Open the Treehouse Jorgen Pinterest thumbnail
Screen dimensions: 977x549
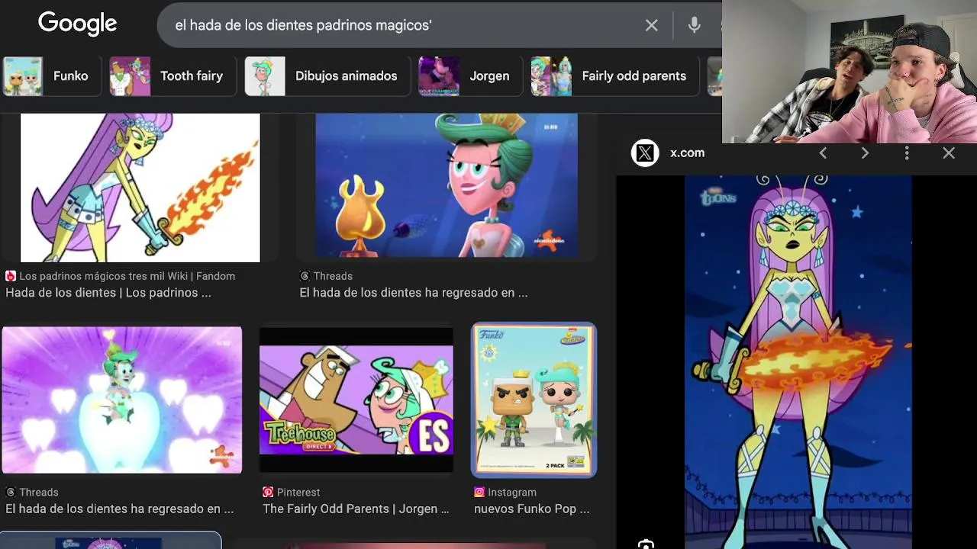[x=356, y=400]
